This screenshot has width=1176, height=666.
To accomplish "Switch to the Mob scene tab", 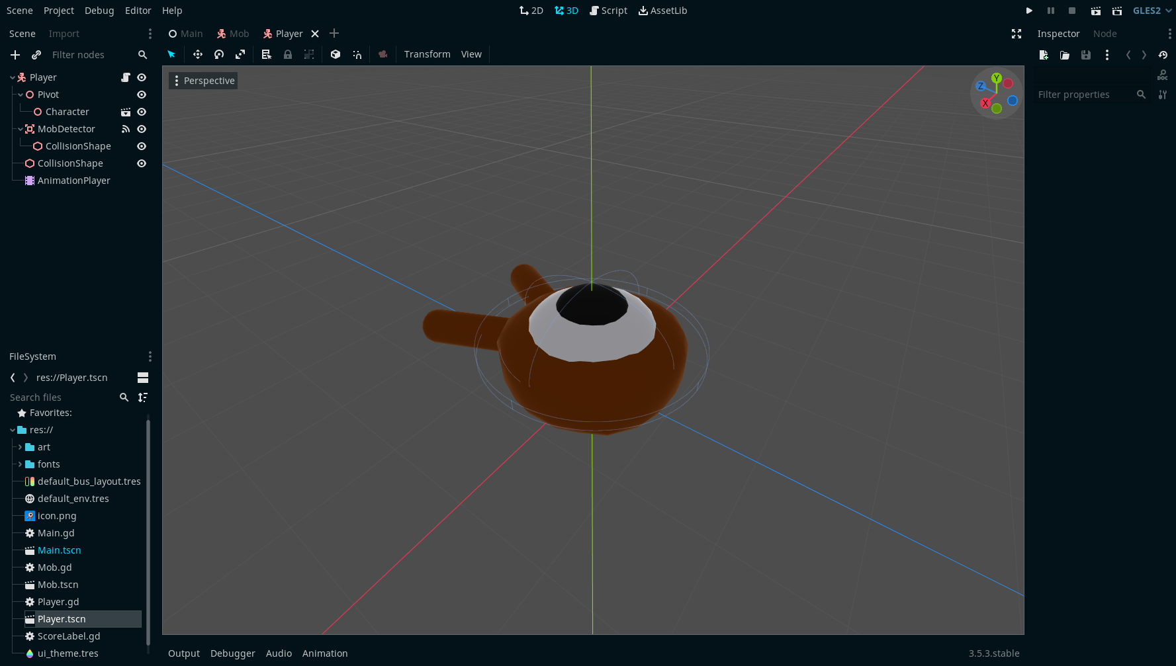I will click(233, 34).
